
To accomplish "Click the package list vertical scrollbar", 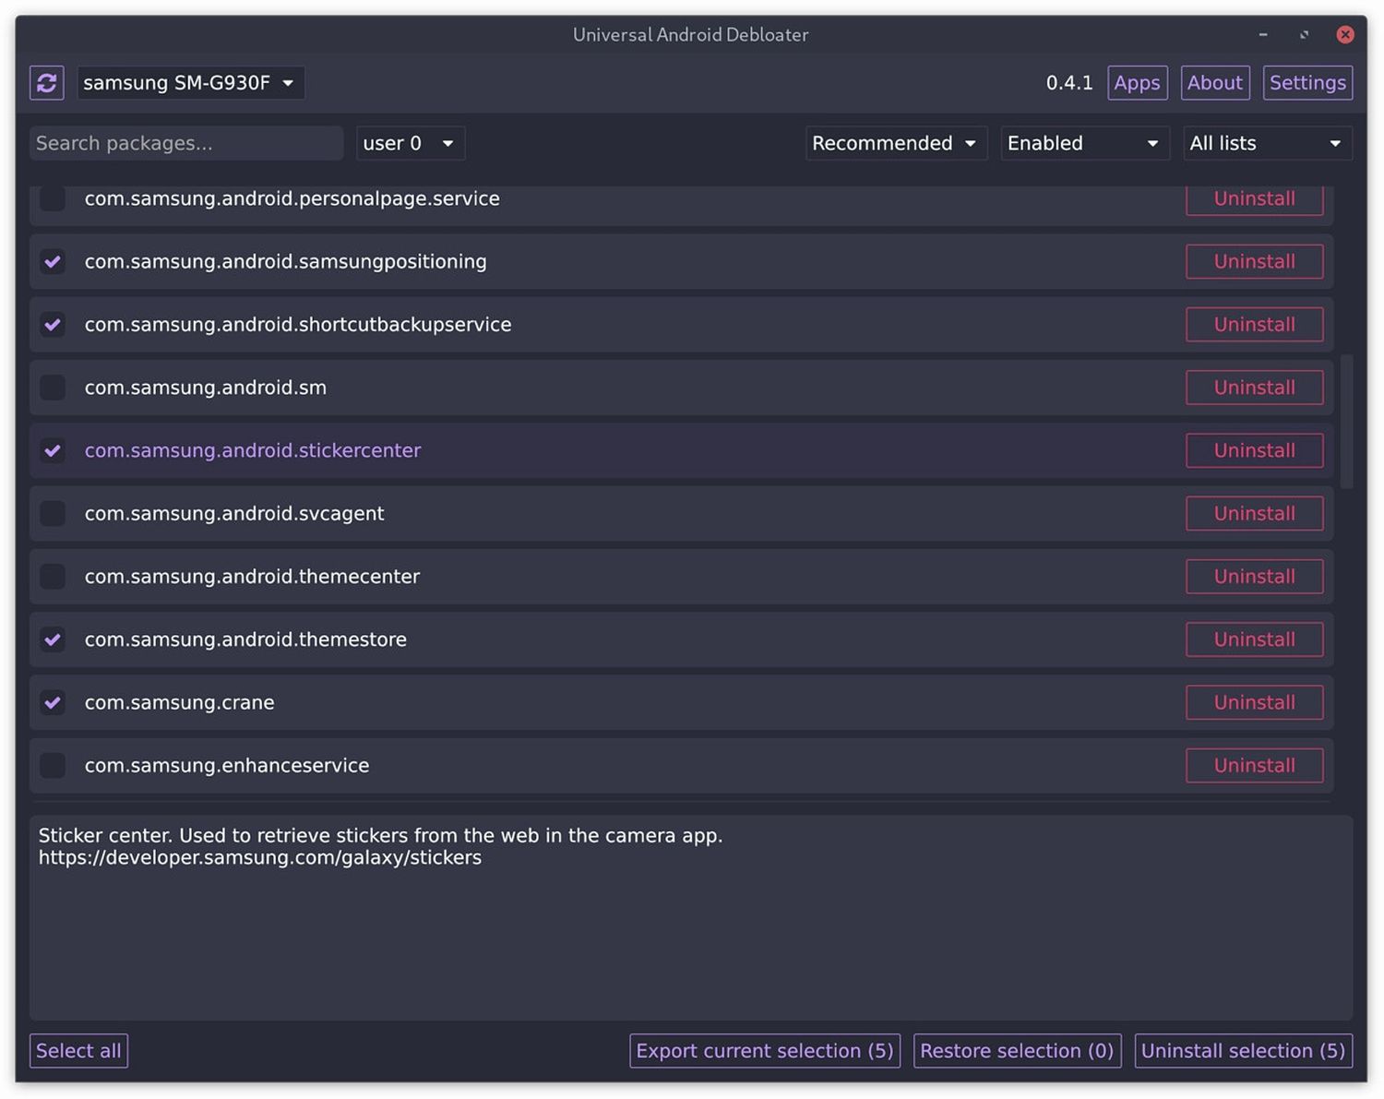I will tap(1346, 421).
